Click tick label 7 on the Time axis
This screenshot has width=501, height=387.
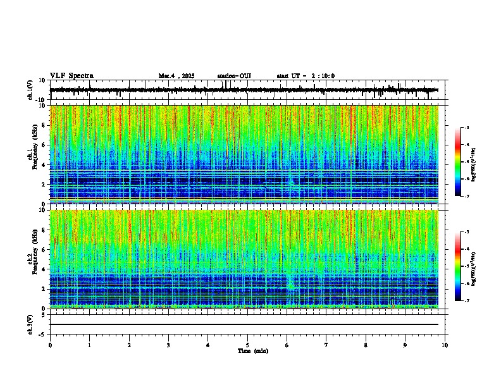(x=326, y=345)
